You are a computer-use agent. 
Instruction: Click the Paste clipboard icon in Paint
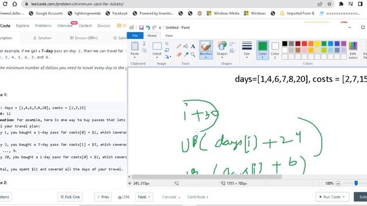135,46
